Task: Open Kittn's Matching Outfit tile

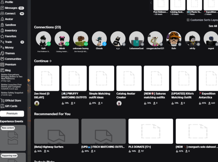Action: 184,78
